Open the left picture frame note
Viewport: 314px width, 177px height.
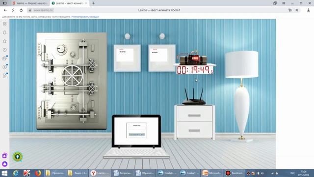tap(127, 58)
